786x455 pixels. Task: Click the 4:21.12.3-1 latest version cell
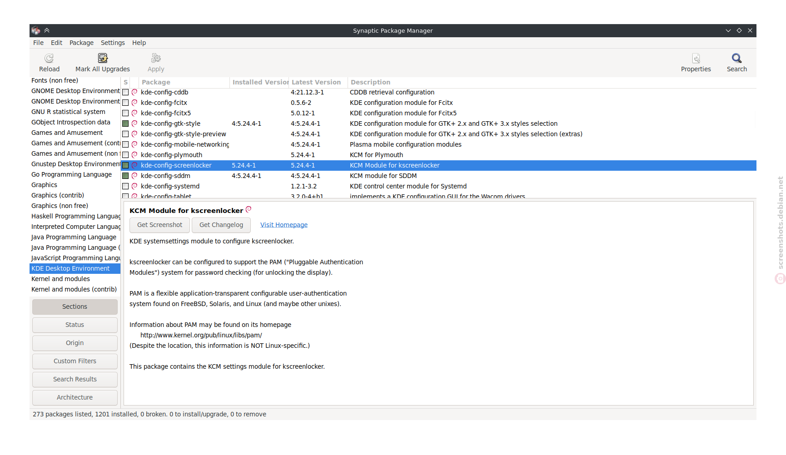tap(308, 92)
